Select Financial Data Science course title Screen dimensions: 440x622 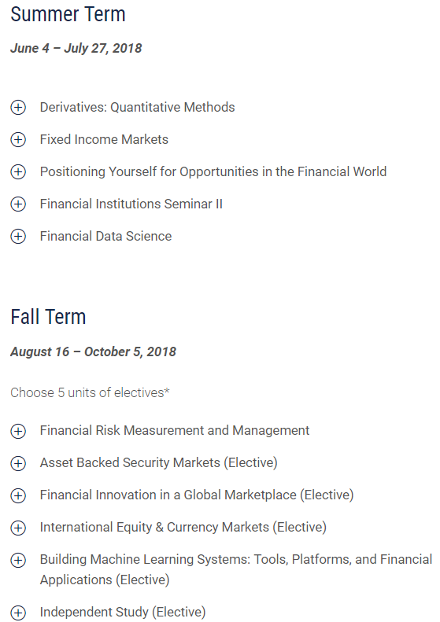click(105, 237)
